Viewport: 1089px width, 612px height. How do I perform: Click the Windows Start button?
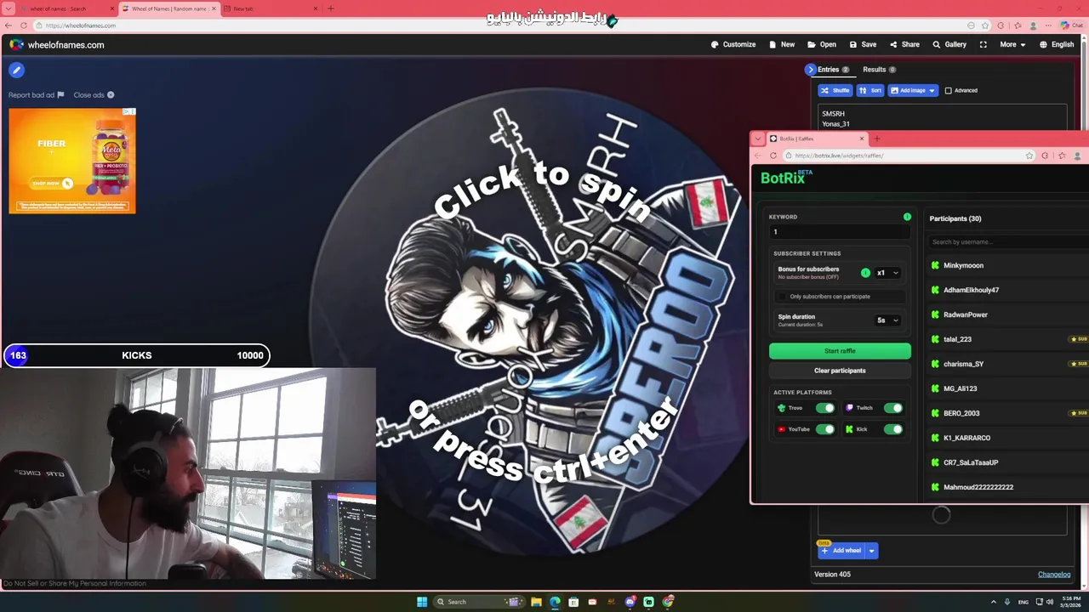[x=422, y=602]
